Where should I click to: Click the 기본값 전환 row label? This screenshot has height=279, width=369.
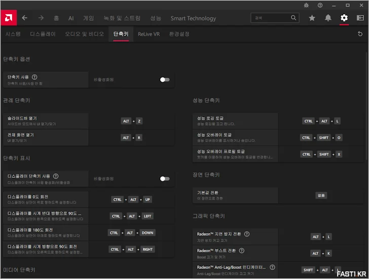(208, 193)
